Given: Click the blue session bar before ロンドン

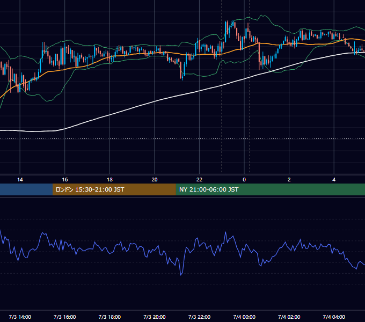Looking at the screenshot, I should [26, 189].
